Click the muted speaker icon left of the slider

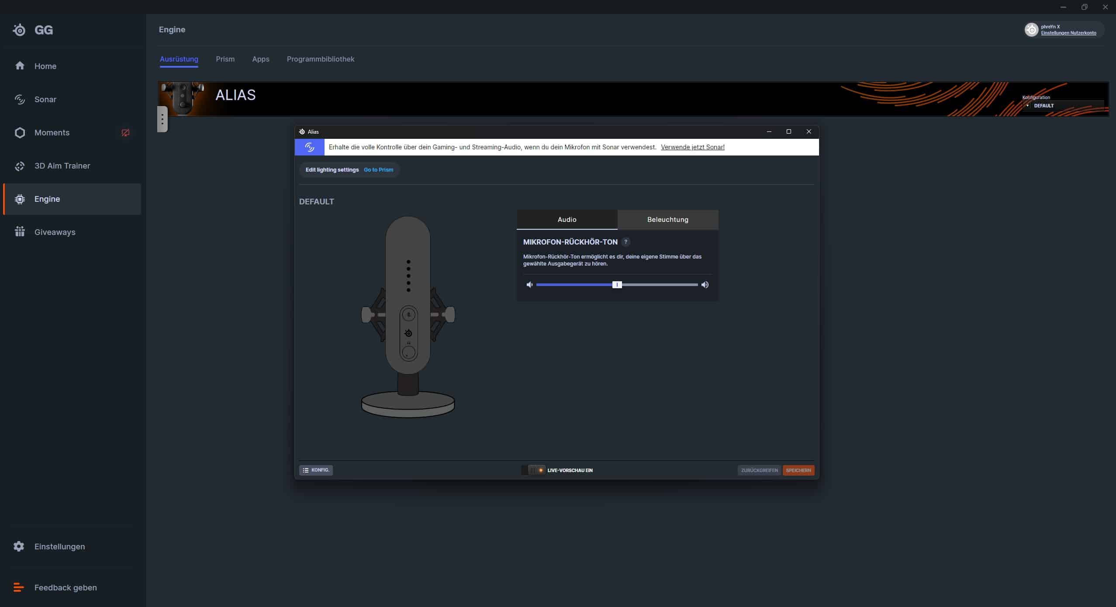529,285
